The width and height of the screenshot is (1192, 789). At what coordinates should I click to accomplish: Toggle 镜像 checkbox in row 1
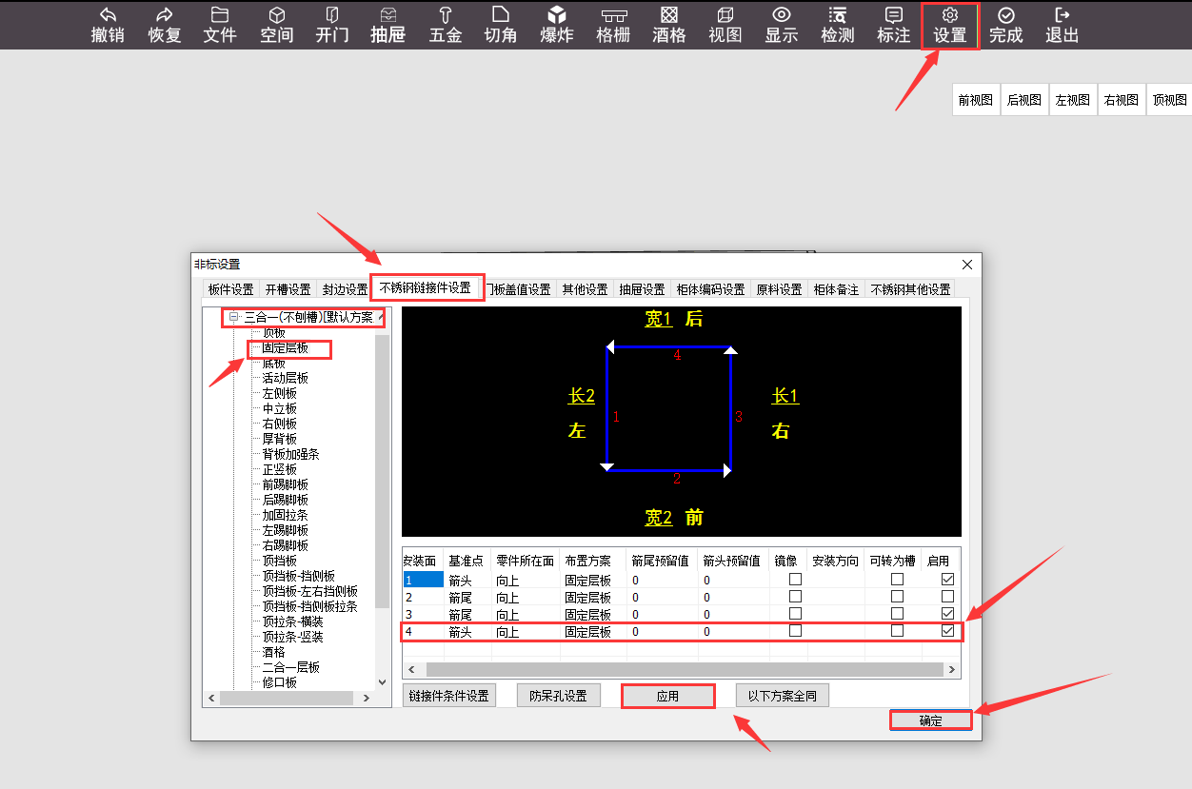pyautogui.click(x=795, y=579)
